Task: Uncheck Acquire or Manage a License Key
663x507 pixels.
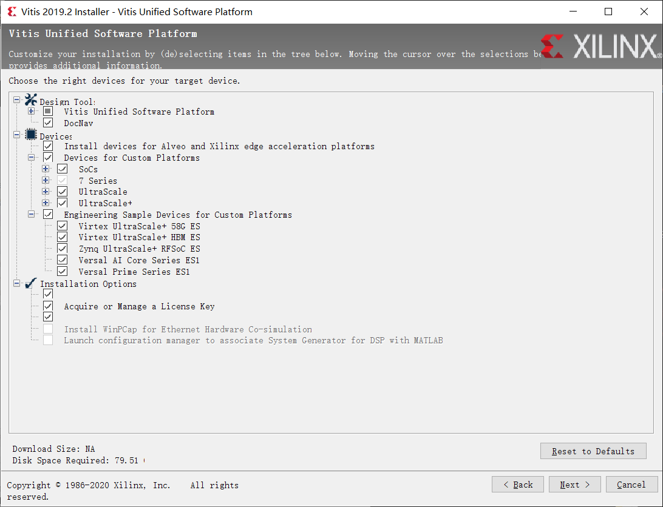Action: click(x=48, y=306)
